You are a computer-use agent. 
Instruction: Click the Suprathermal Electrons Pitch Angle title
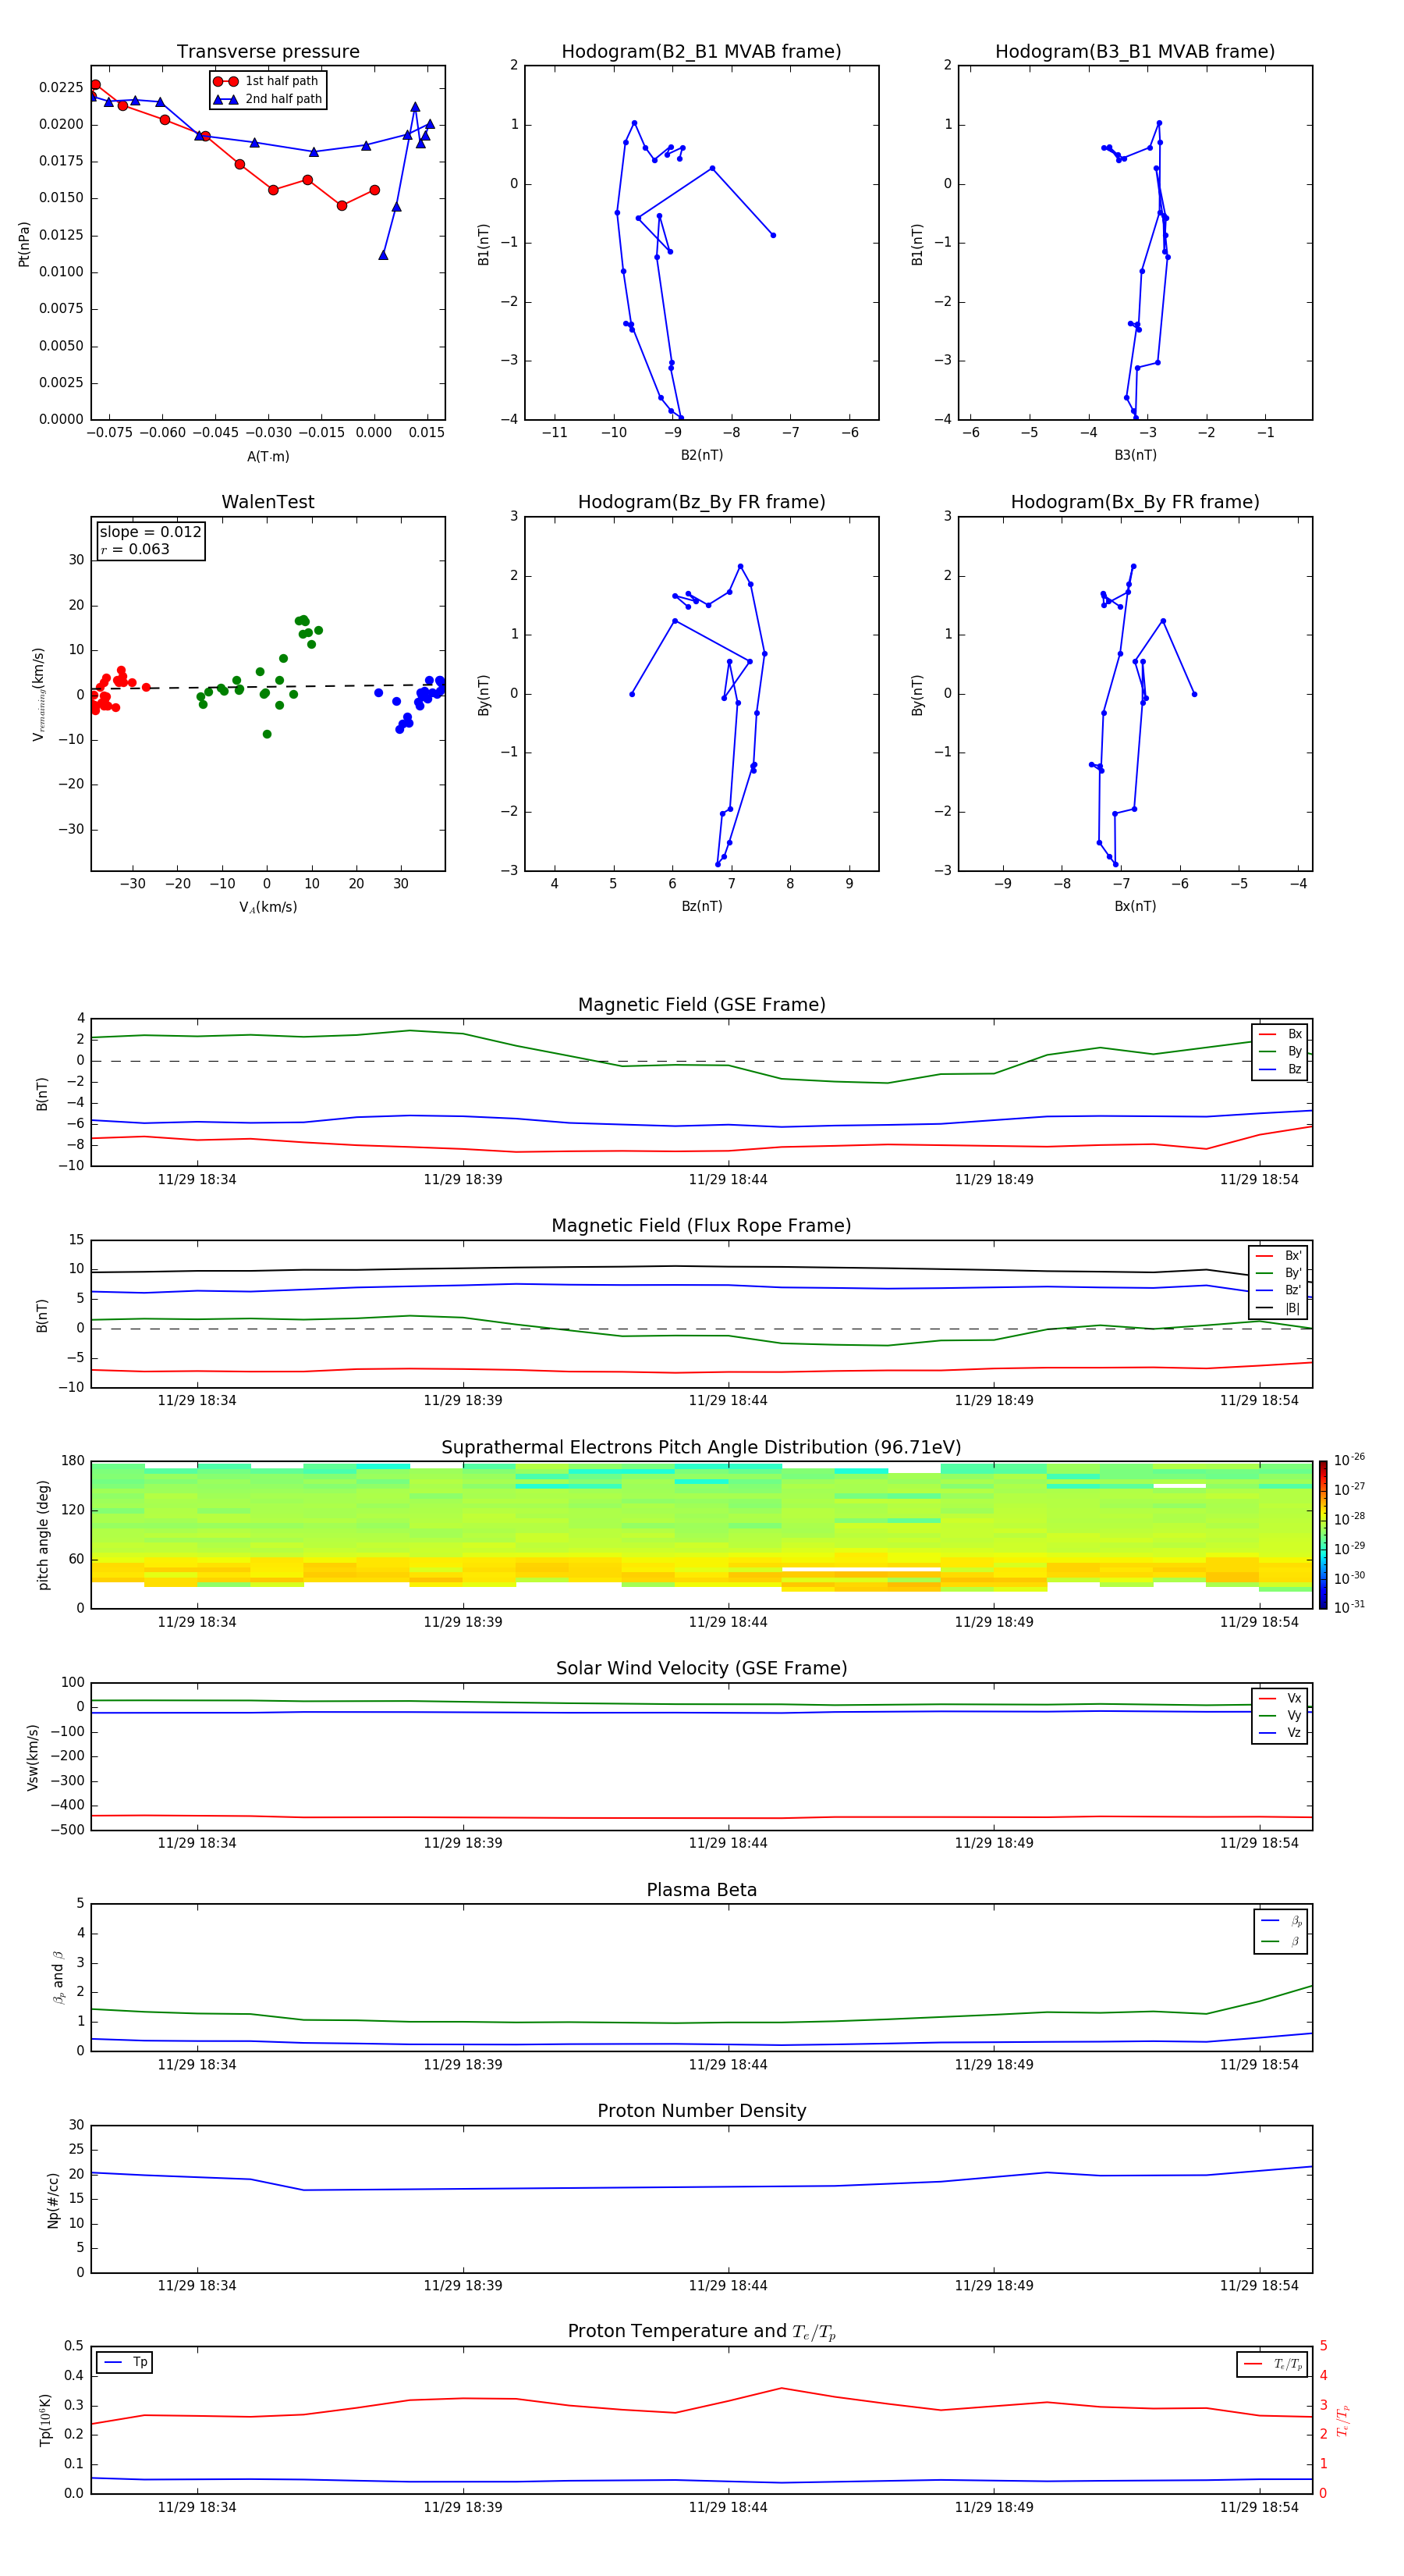pos(701,1448)
